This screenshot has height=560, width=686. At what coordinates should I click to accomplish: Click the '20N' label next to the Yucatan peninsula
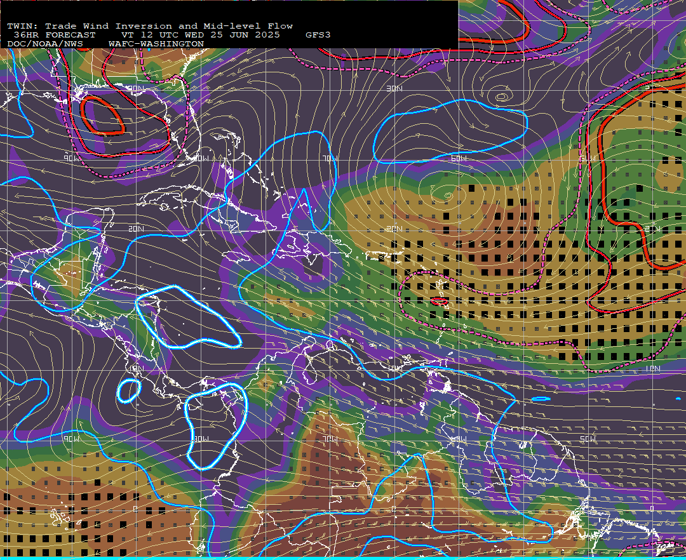coord(137,229)
